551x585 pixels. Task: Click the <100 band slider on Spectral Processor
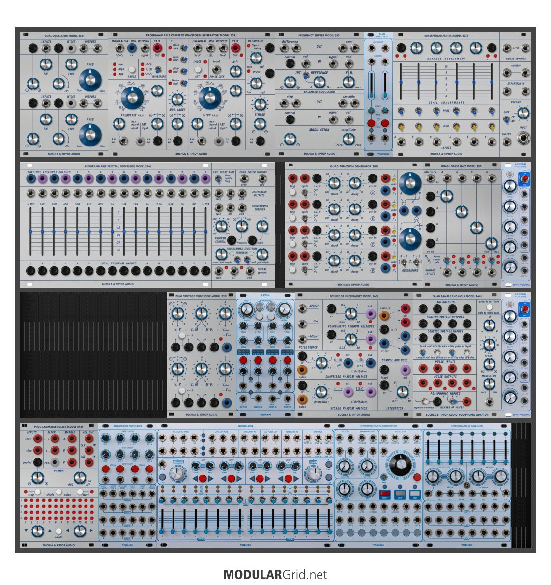pos(30,232)
